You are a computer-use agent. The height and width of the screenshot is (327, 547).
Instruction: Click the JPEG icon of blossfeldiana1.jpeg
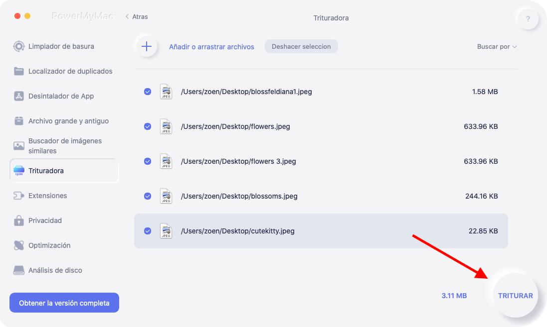click(x=166, y=92)
